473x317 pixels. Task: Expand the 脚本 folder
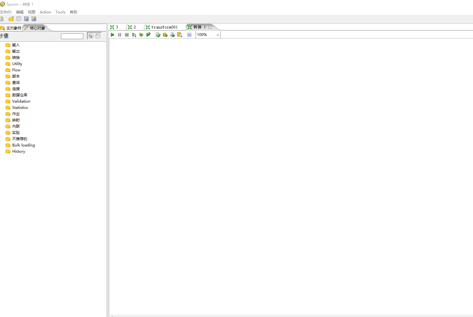[13, 76]
